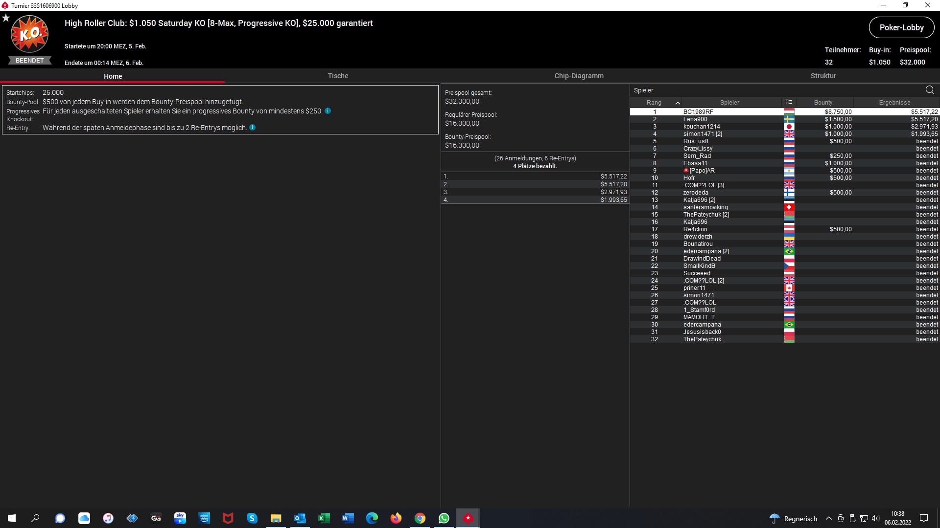
Task: Open Excel from the taskbar
Action: [324, 518]
